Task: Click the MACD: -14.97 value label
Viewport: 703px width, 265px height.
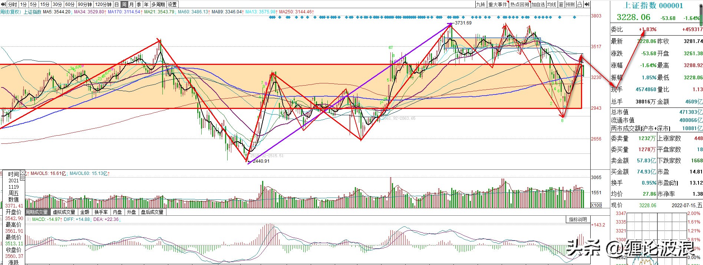Action: click(46, 219)
